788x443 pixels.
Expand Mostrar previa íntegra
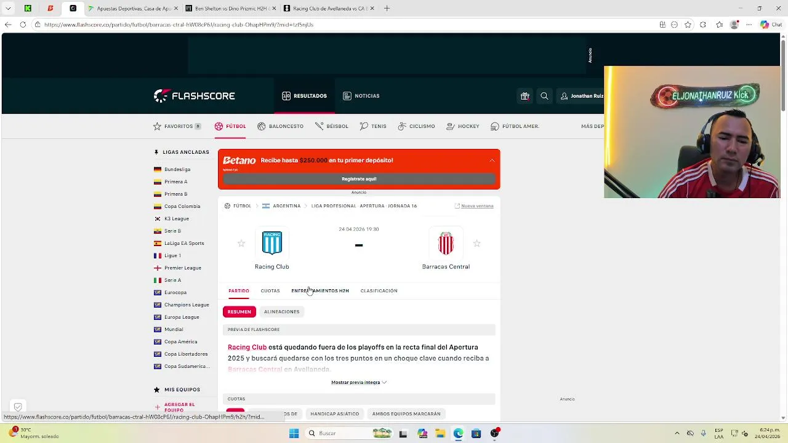click(359, 382)
